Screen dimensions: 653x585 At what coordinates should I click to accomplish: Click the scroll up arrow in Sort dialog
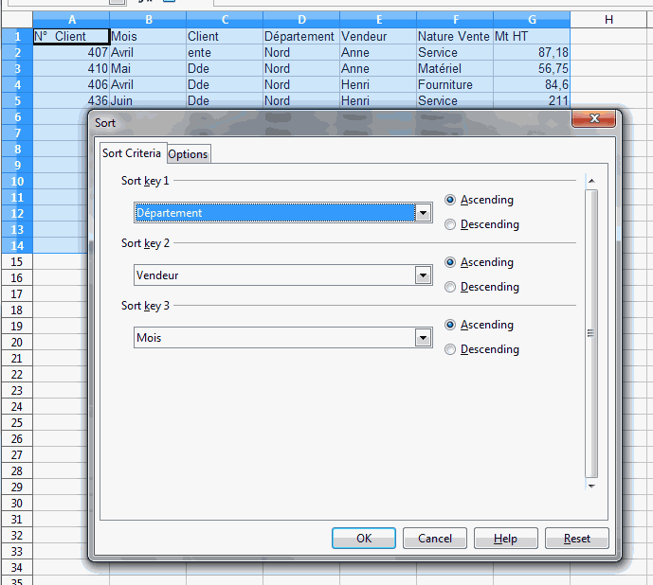tap(591, 180)
